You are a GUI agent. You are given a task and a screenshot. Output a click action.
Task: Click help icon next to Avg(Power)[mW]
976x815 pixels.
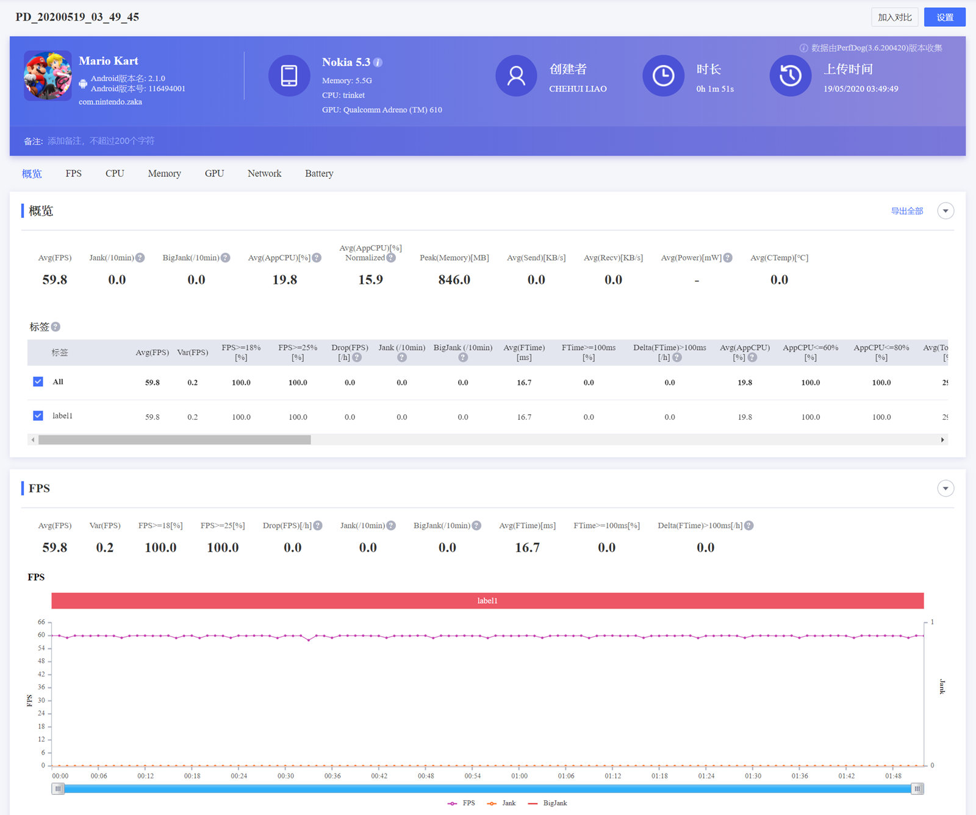tap(728, 258)
